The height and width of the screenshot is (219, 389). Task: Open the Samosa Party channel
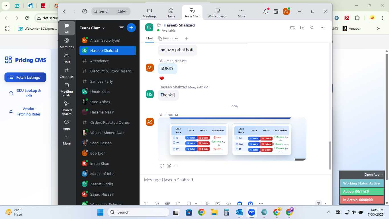[x=108, y=81]
